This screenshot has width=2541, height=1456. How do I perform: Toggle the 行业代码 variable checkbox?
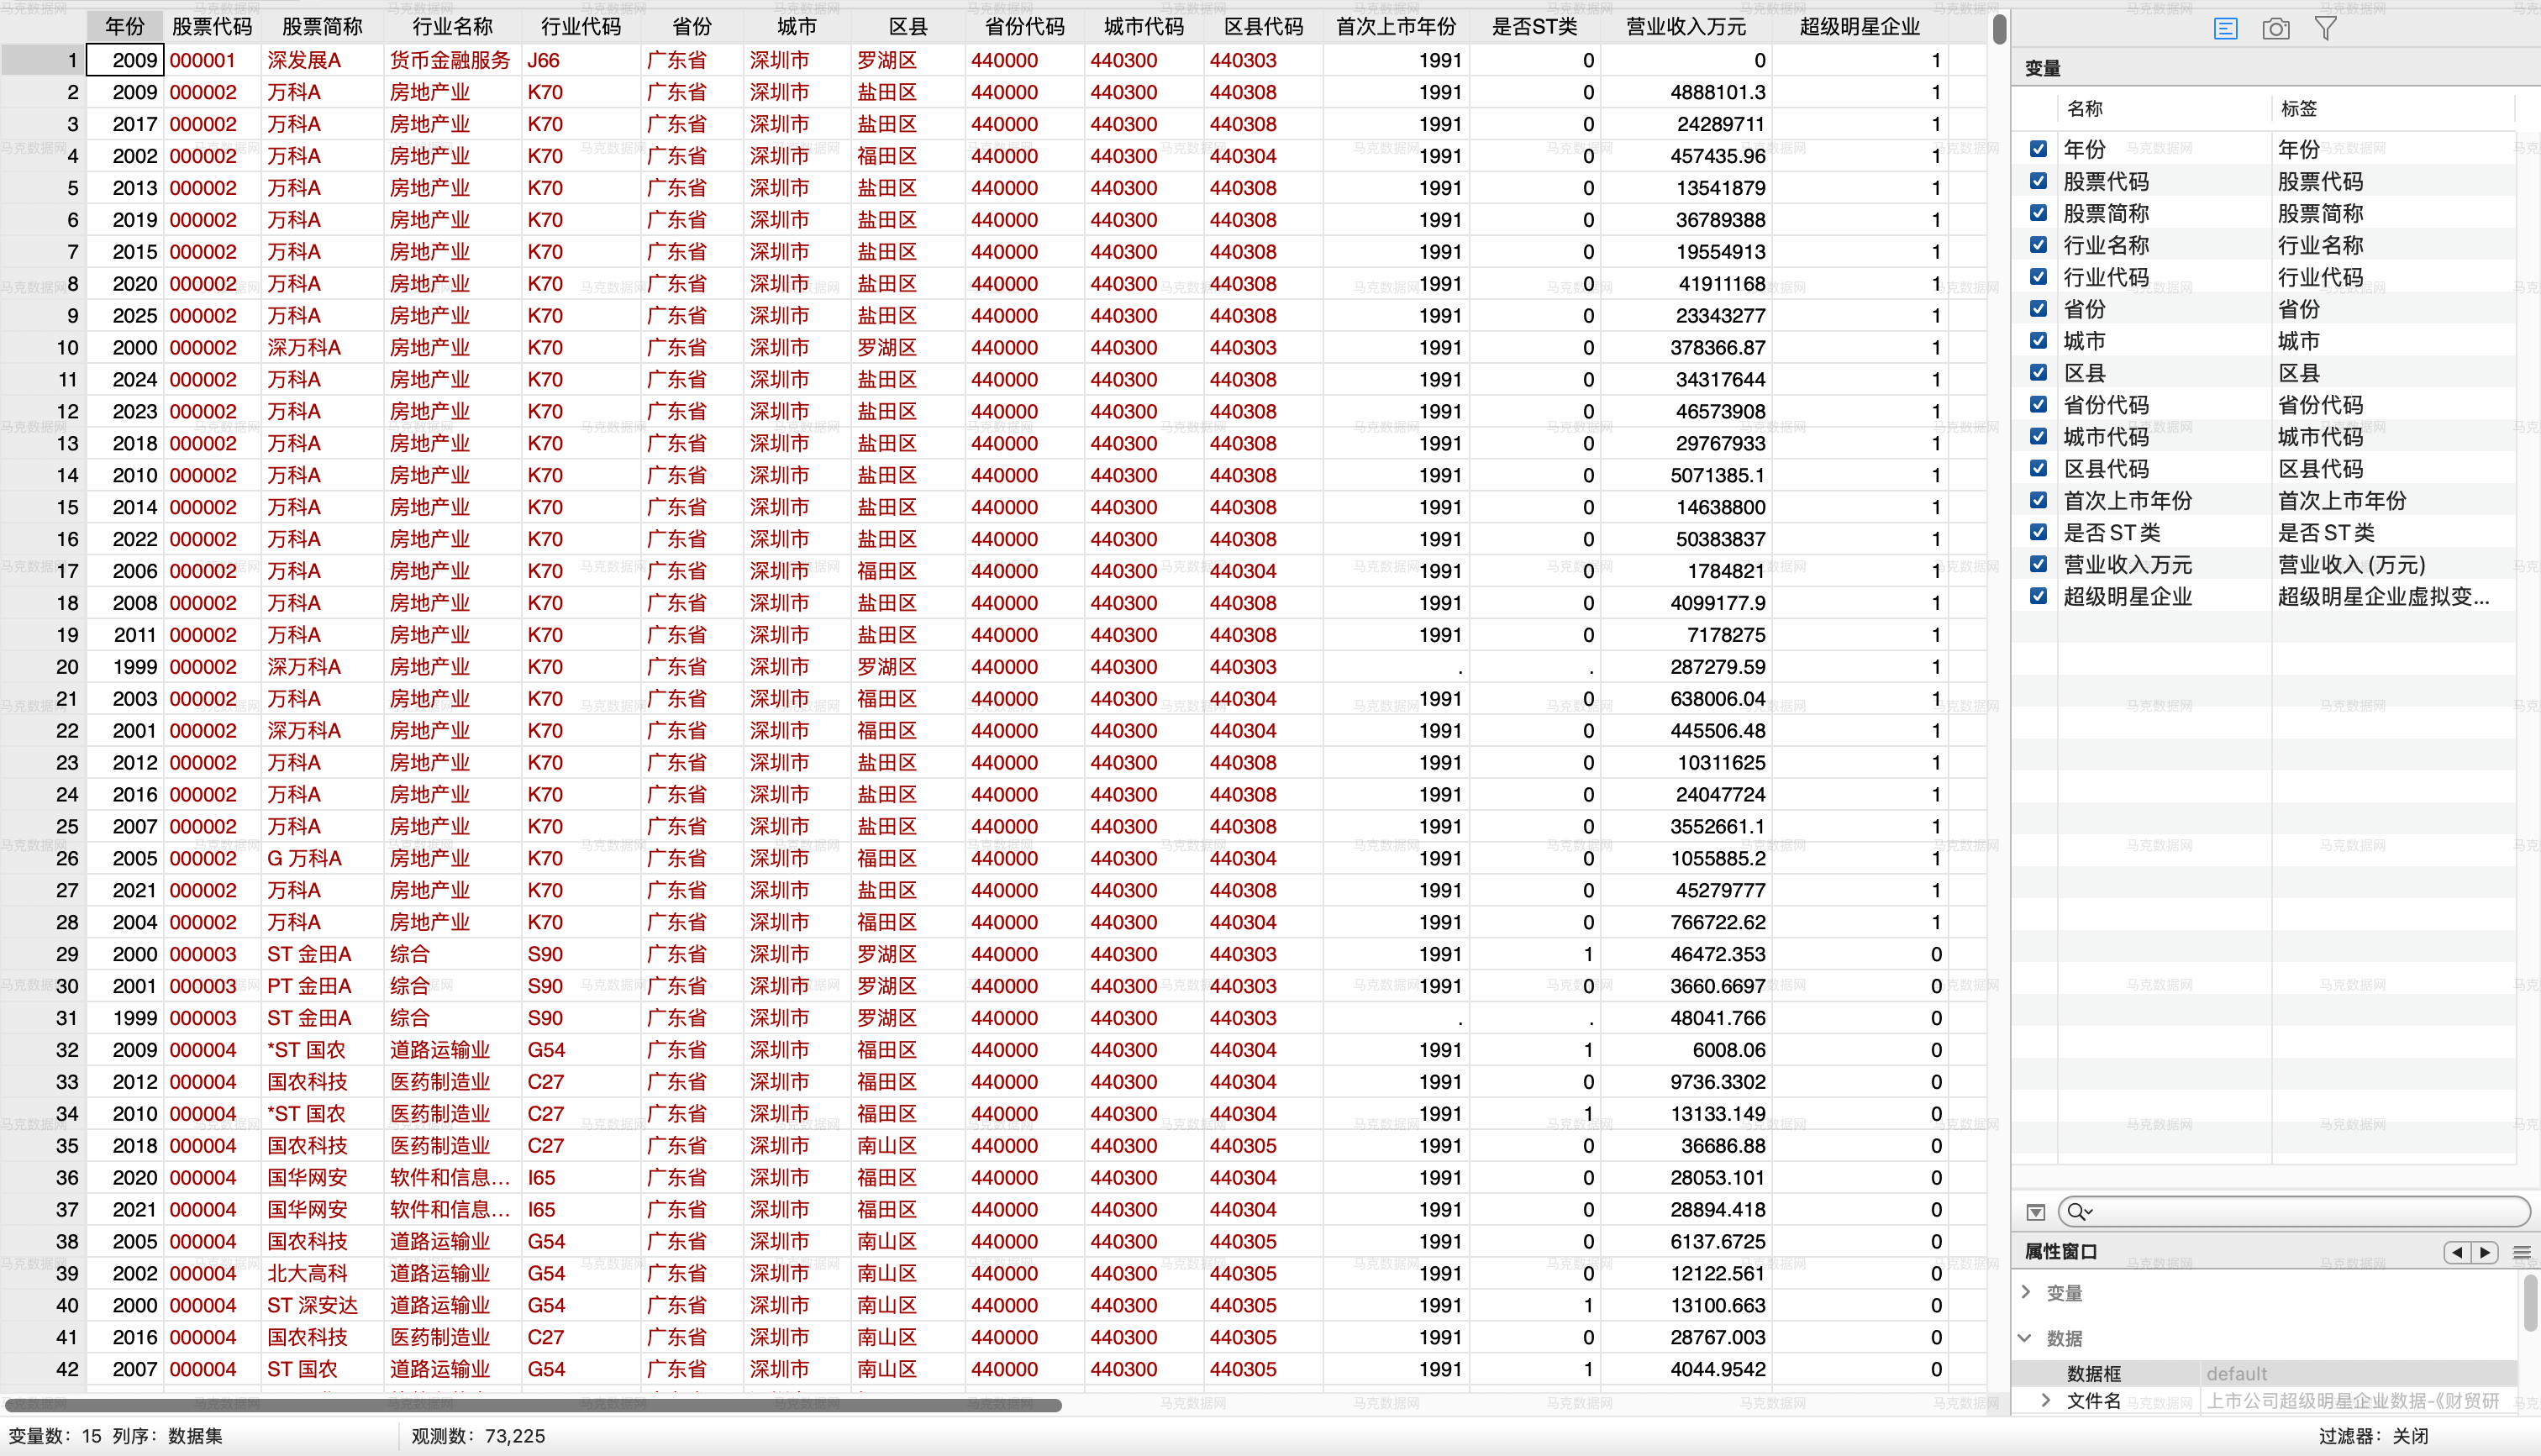[x=2038, y=277]
